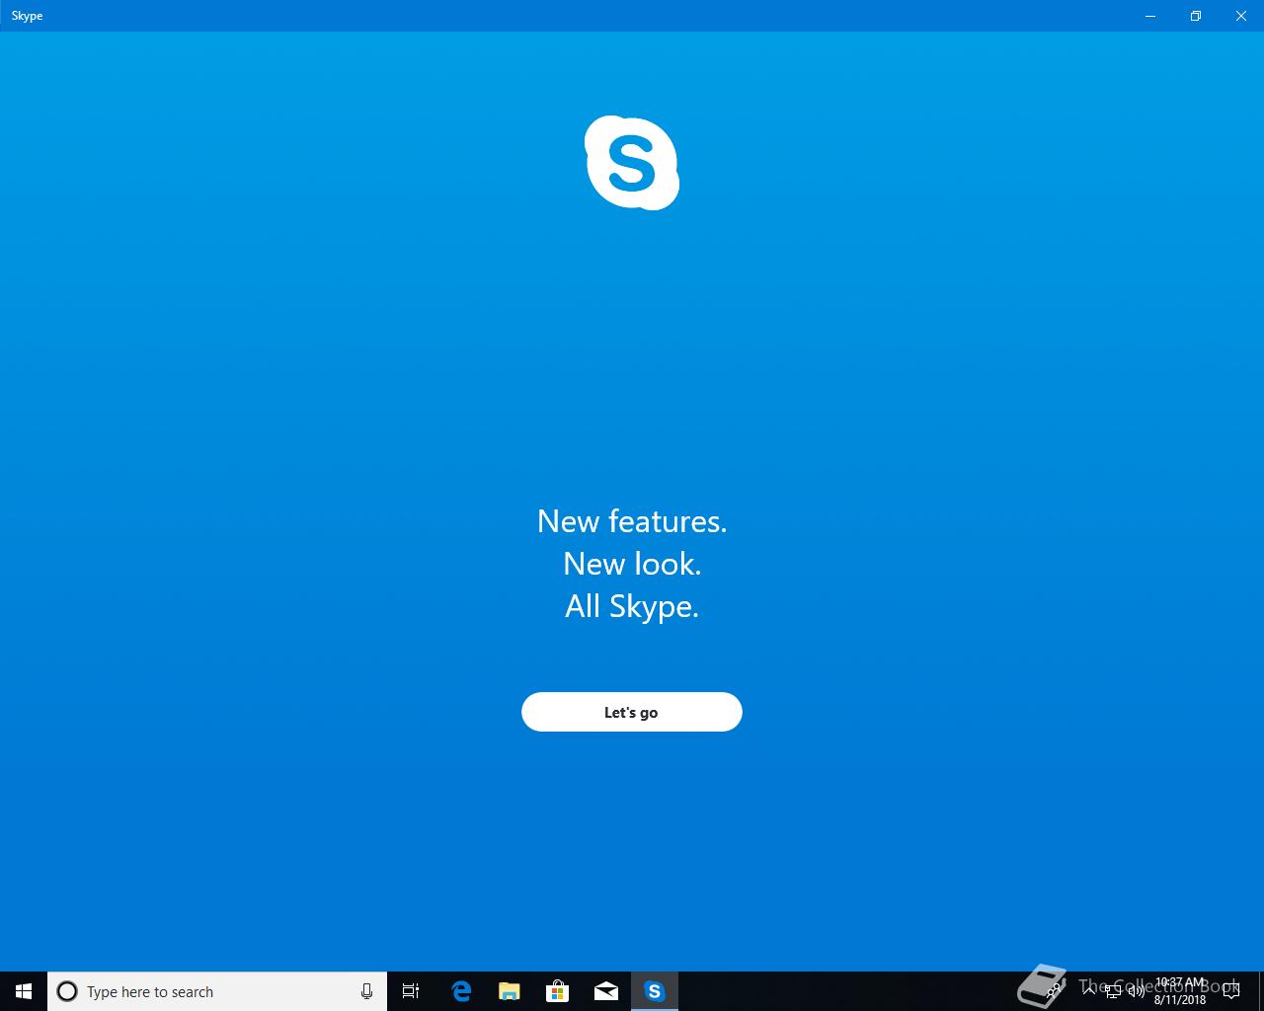Open Microsoft Store from the taskbar
The height and width of the screenshot is (1011, 1264).
point(558,991)
